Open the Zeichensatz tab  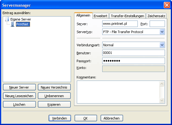156,16
